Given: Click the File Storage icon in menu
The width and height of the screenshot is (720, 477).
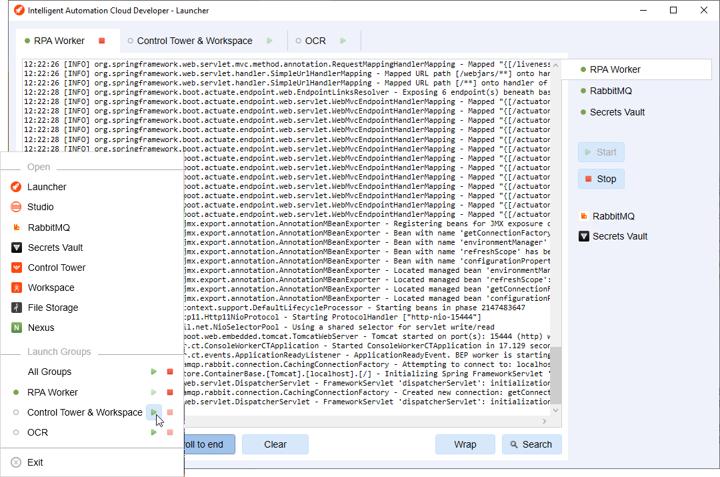Looking at the screenshot, I should (x=17, y=308).
